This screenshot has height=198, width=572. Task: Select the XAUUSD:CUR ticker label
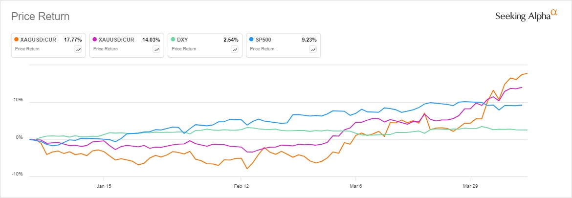pyautogui.click(x=114, y=39)
